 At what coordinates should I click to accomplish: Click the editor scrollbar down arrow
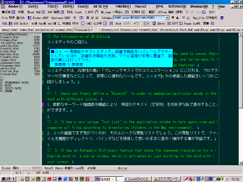coord(241,163)
